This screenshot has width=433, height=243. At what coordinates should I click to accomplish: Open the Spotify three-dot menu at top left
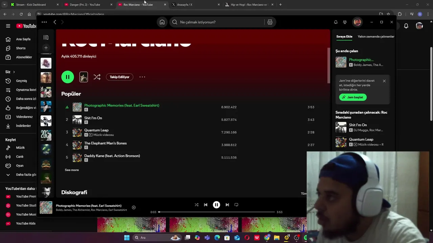pyautogui.click(x=44, y=22)
